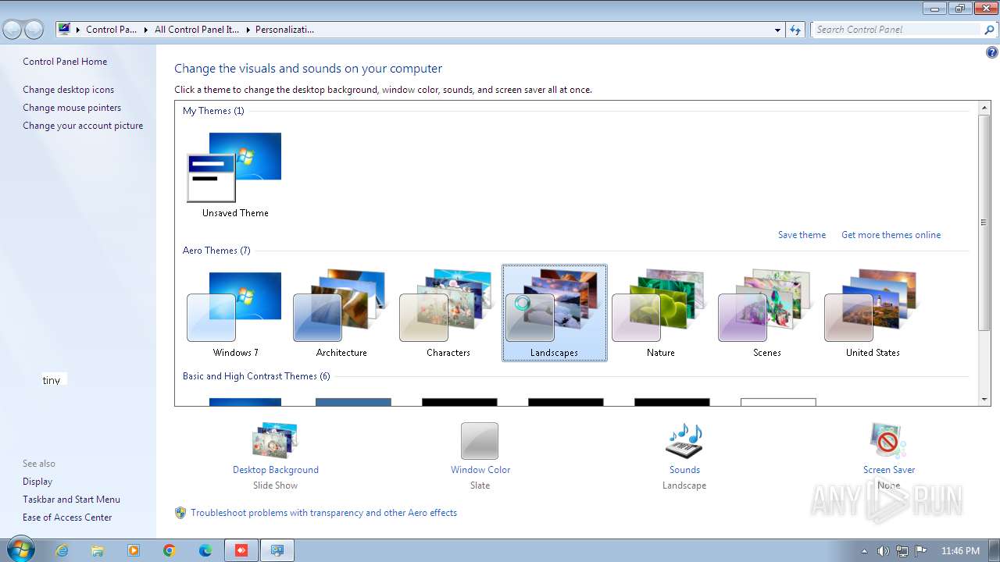Click the Window Color text link
Screen dimensions: 1000x562
(x=480, y=470)
